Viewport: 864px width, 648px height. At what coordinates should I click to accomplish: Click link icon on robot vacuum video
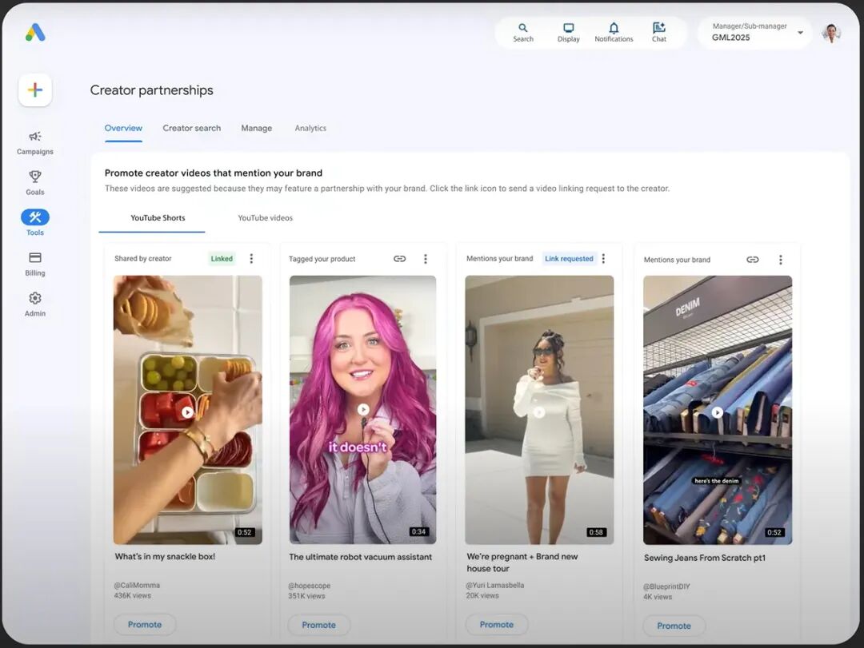[x=400, y=259]
